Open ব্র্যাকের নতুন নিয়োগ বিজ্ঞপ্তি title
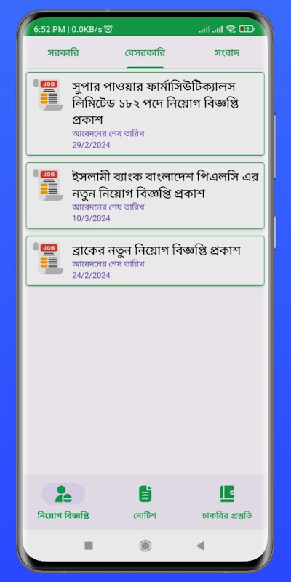 (x=156, y=250)
